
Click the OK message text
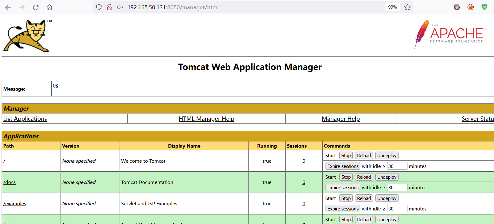point(55,86)
